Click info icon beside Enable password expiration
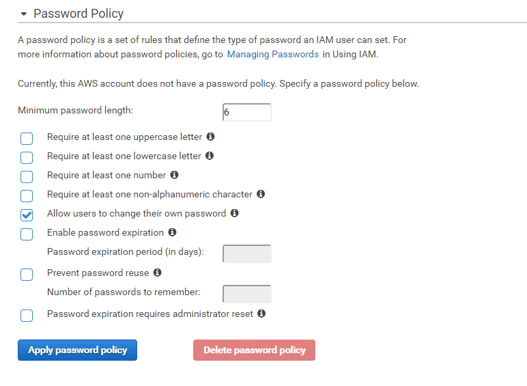Viewport: 527px width, 386px height. pos(172,232)
